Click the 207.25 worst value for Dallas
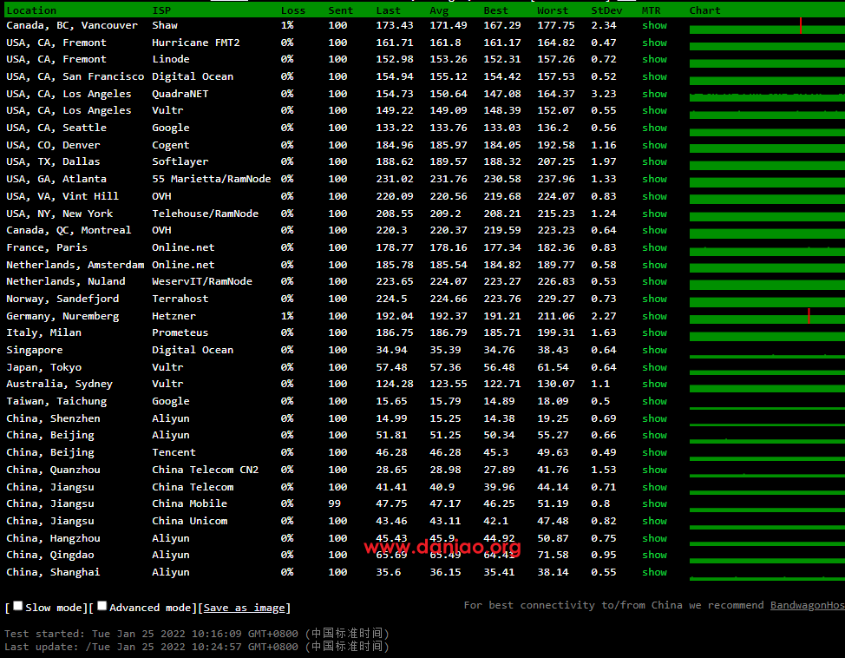Viewport: 845px width, 658px height. (555, 161)
